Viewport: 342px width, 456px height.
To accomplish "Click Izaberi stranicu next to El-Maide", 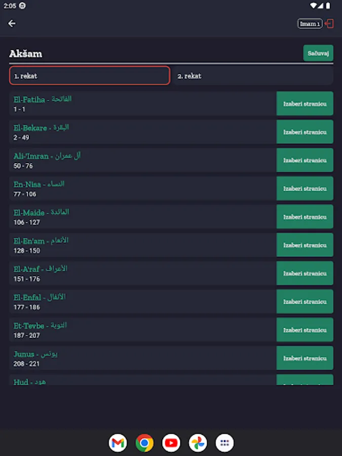I will (305, 217).
